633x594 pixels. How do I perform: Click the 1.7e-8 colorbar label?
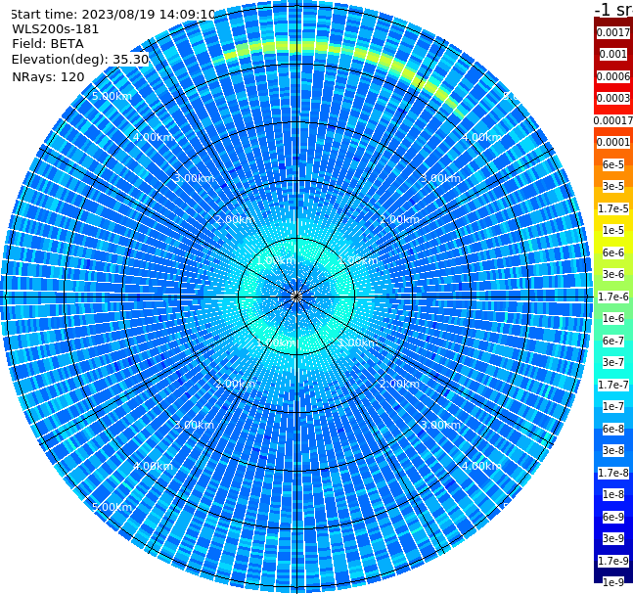[613, 473]
